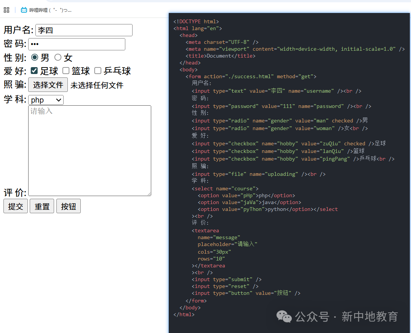Click the meta charset="UTF-8" code line
This screenshot has height=333, width=411.
[222, 42]
